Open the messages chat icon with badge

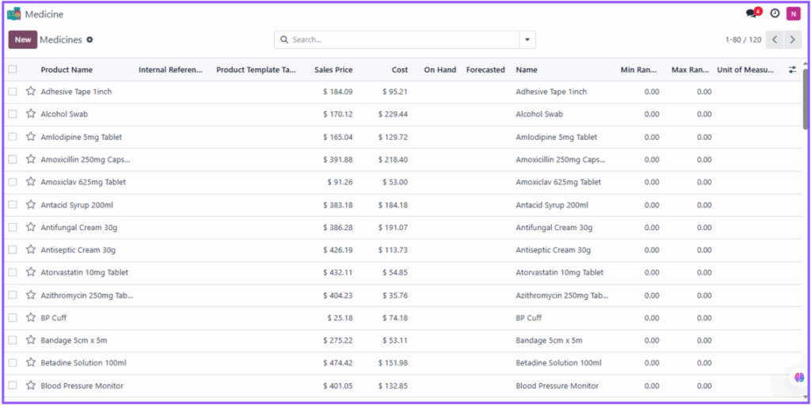coord(752,14)
